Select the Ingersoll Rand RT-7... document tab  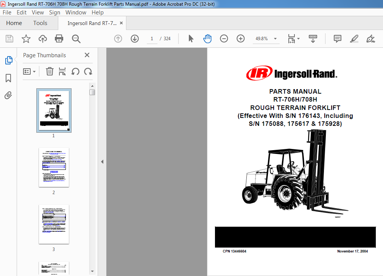point(92,23)
